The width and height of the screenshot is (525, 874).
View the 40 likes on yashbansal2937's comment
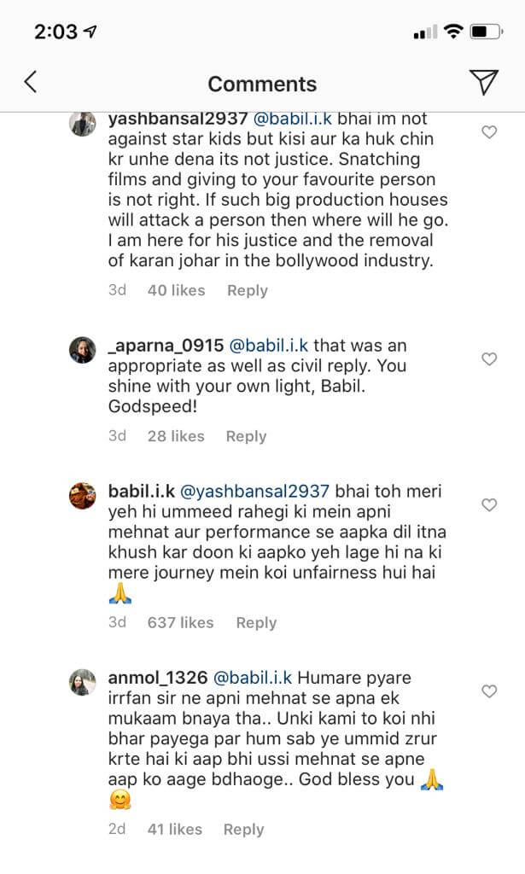[176, 290]
